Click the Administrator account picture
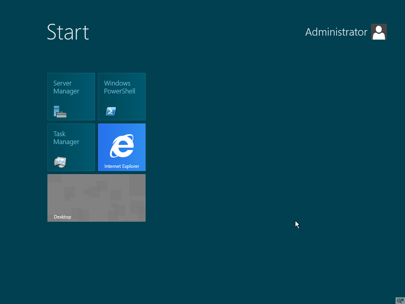The width and height of the screenshot is (405, 304). point(379,32)
